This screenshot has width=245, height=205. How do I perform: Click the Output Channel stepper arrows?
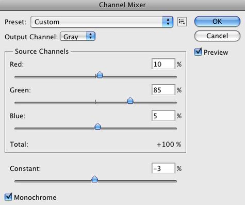[91, 37]
